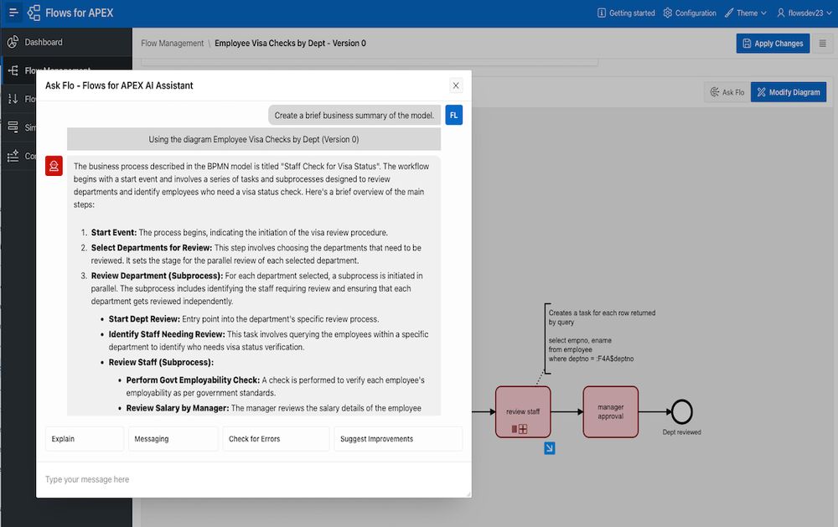Click Modify Diagram button
The image size is (838, 527).
[x=789, y=92]
